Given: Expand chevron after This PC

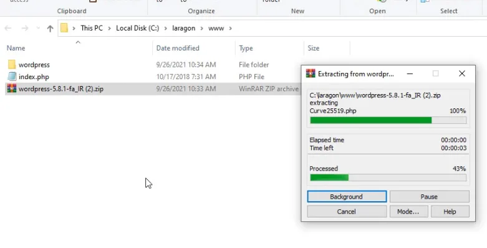Looking at the screenshot, I should [109, 28].
